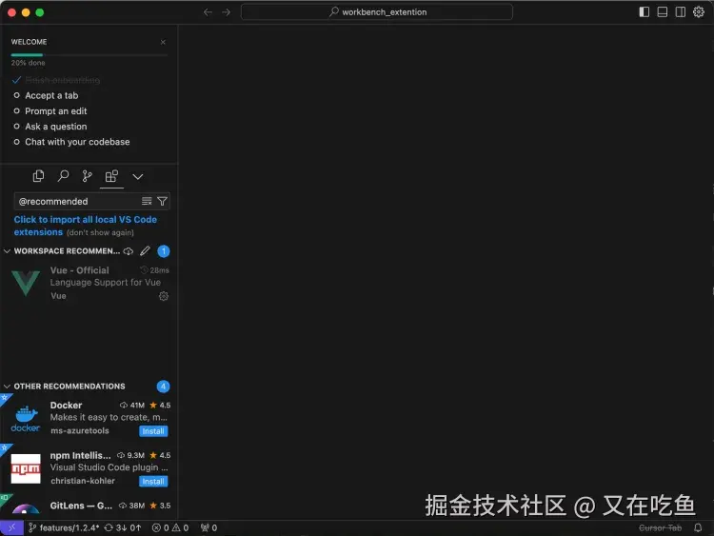Clear extensions search results icon

pos(147,201)
